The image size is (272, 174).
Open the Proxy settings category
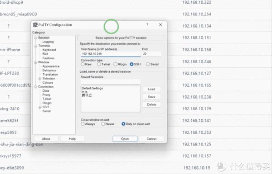46,95
